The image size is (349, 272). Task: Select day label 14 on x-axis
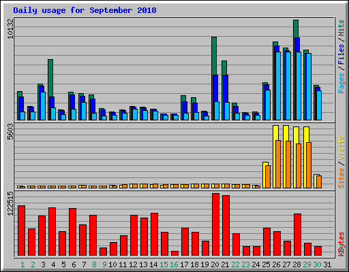click(153, 265)
